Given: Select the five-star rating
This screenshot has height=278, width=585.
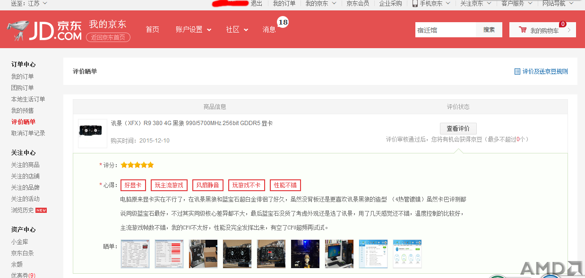Looking at the screenshot, I should click(x=137, y=165).
